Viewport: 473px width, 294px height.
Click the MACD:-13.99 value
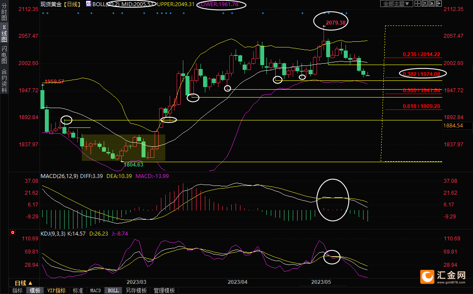click(152, 176)
